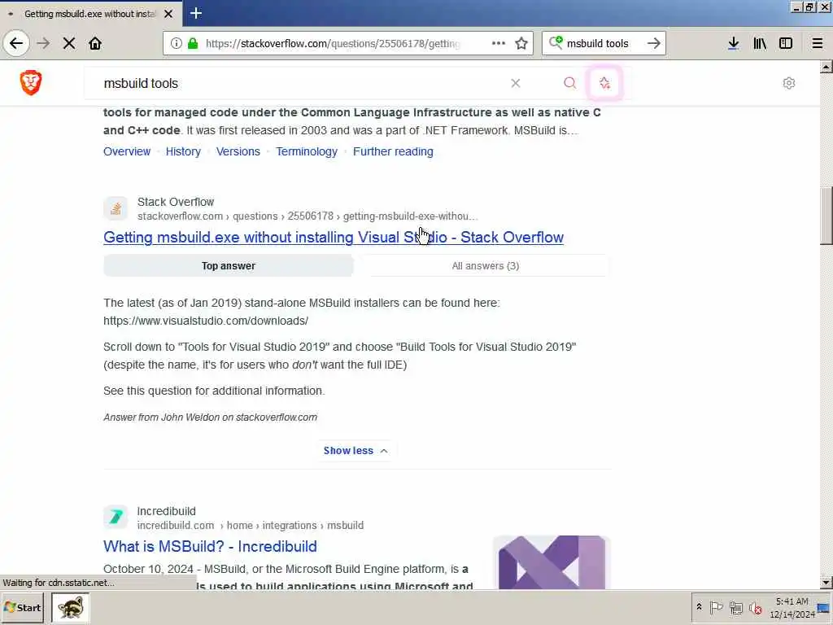Open the Downloads arrow icon
The height and width of the screenshot is (625, 833).
click(734, 43)
